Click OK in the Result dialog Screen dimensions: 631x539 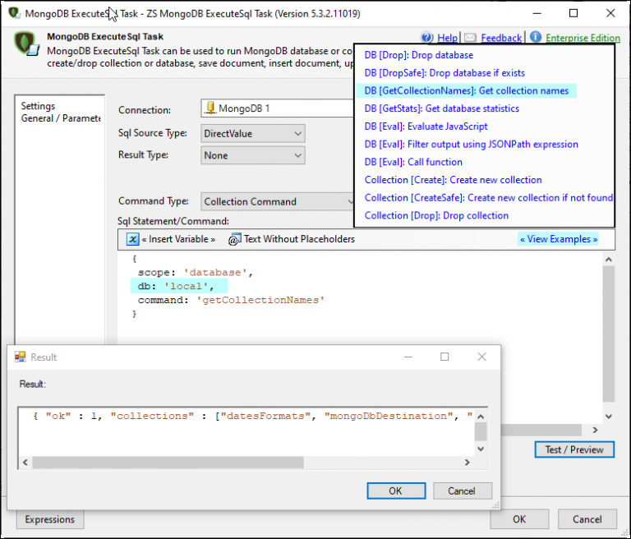[x=395, y=491]
